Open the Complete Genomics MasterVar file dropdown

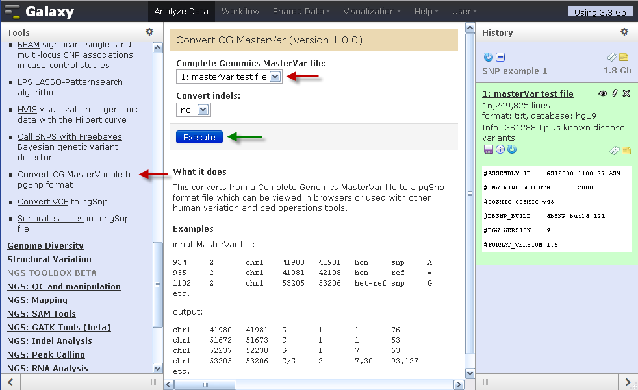tap(229, 77)
